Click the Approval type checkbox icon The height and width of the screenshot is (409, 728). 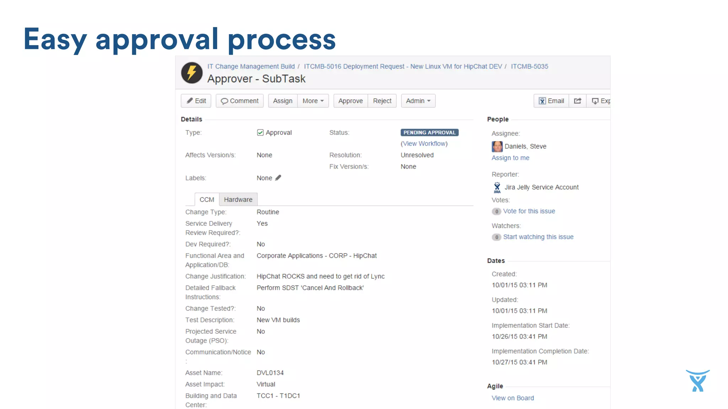pos(260,132)
